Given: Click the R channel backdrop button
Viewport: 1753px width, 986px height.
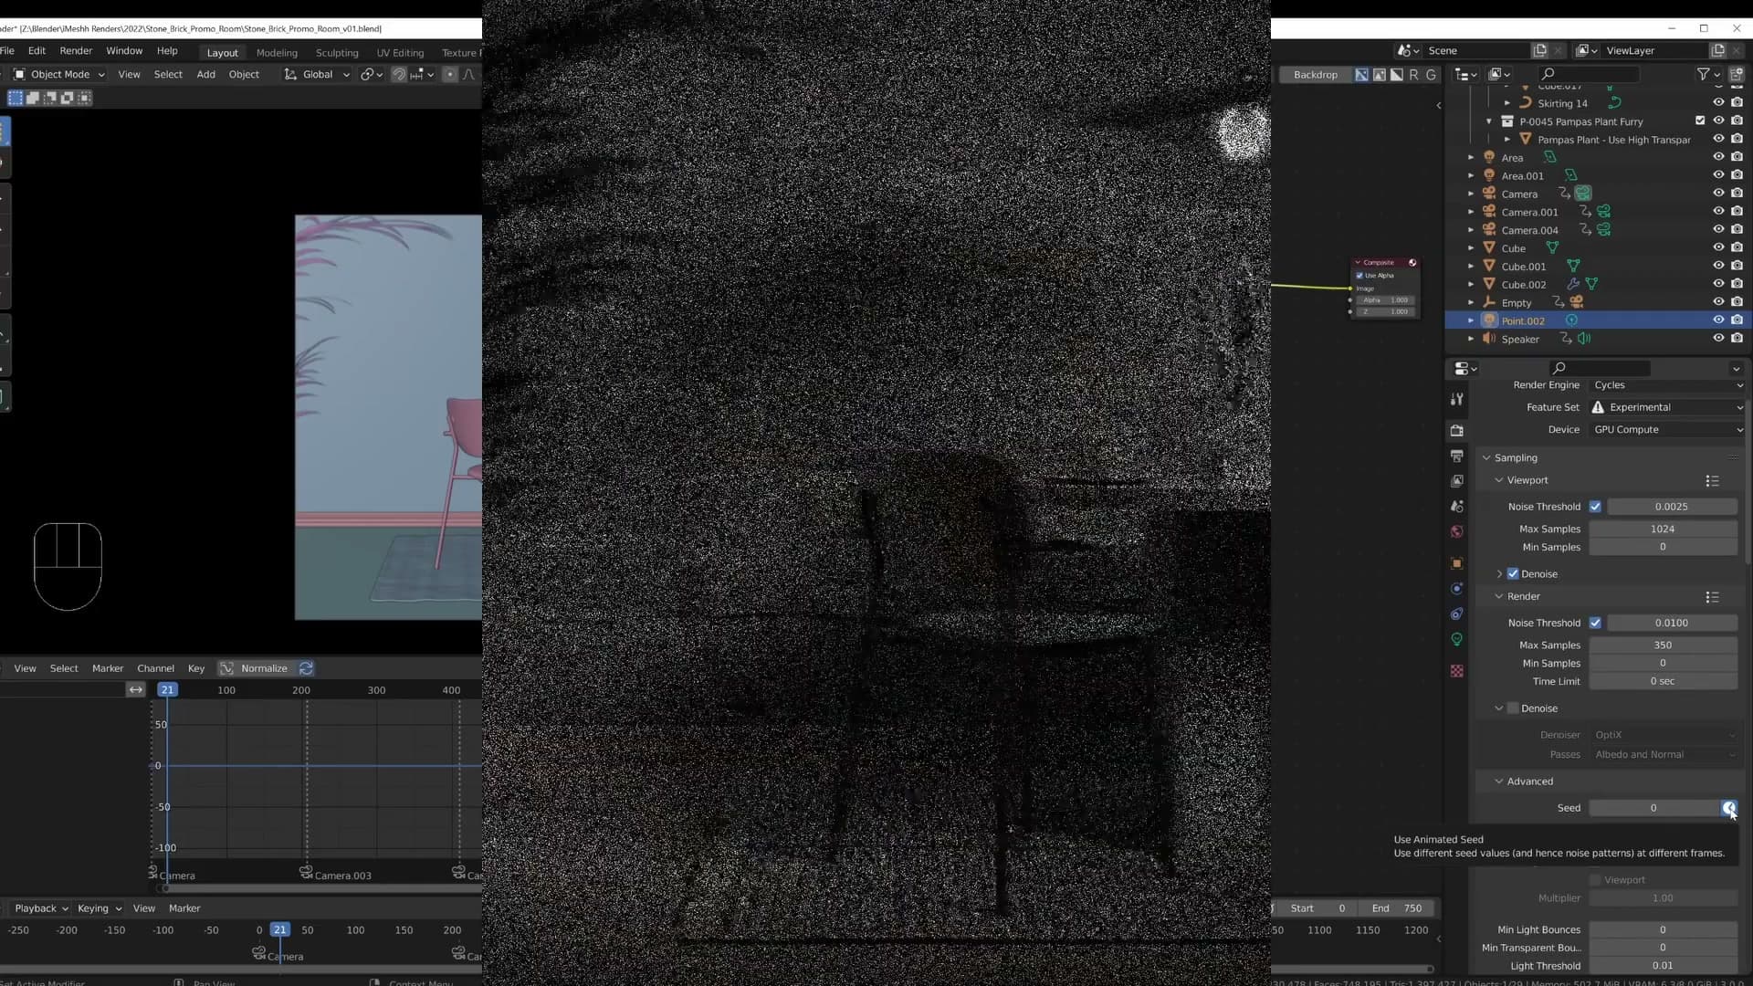Looking at the screenshot, I should tap(1413, 75).
